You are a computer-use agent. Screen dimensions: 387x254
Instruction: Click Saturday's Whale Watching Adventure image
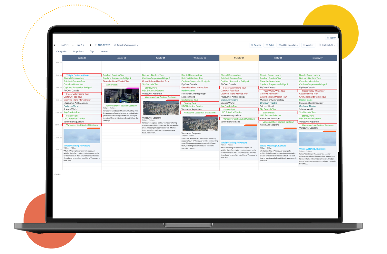pos(318,139)
